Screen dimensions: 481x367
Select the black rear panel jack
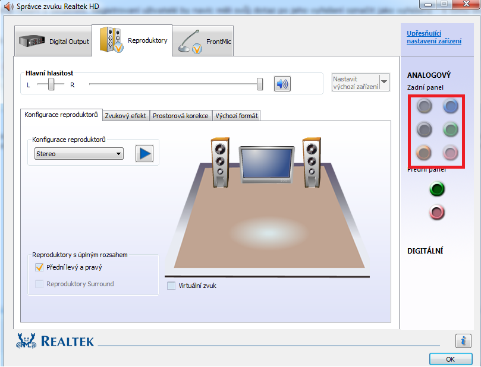pyautogui.click(x=425, y=129)
